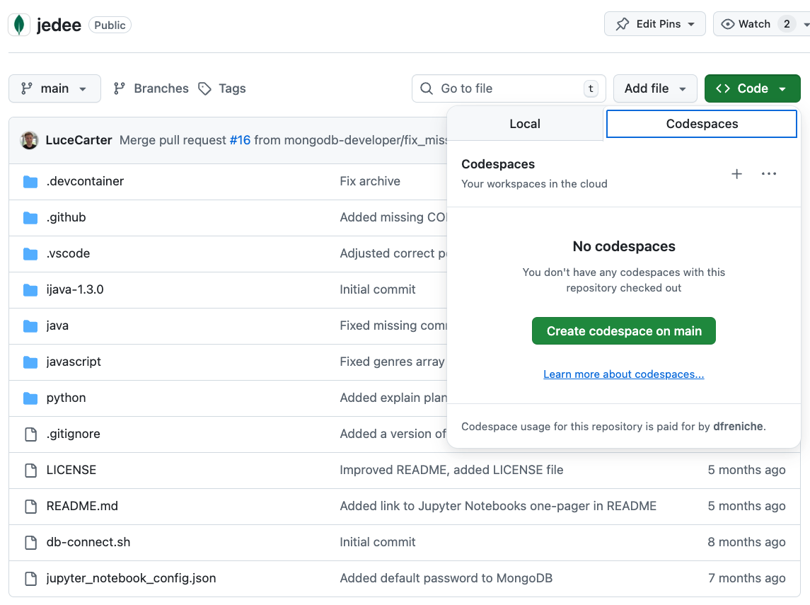Click the .gitignore file icon
Viewport: 810px width, 605px height.
30,434
